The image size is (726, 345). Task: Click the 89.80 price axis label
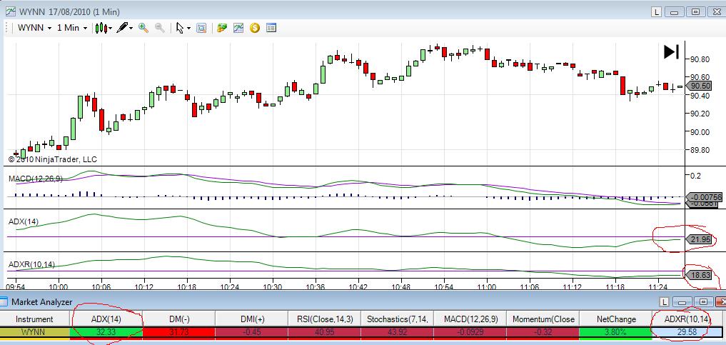coord(700,150)
